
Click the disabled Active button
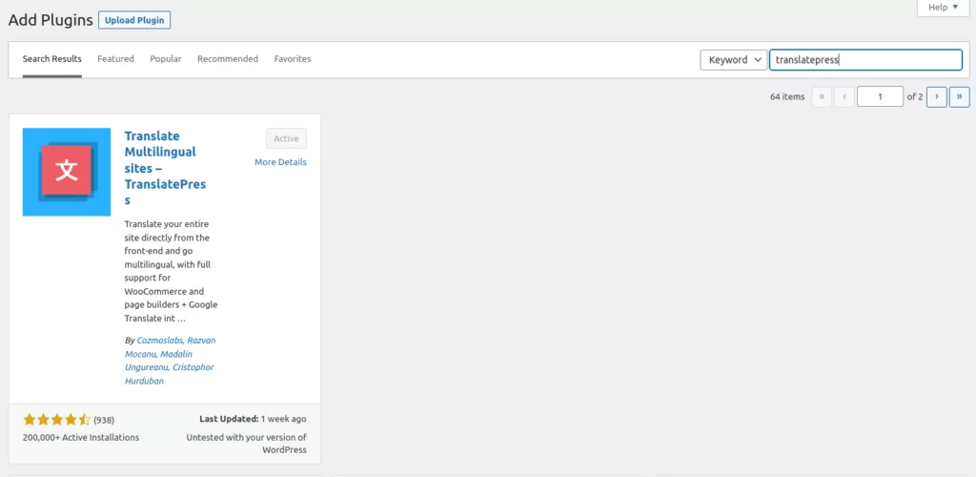[286, 139]
